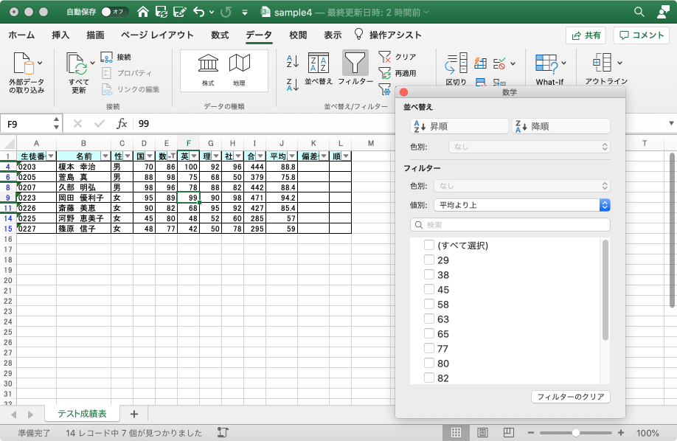Open the search magnifier in title bar
The width and height of the screenshot is (677, 441).
(x=639, y=12)
